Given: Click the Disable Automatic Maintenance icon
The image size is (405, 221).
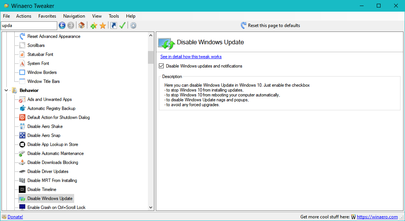Looking at the screenshot, I should (x=22, y=153).
